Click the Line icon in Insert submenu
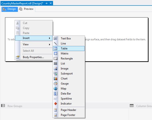 [55, 43]
